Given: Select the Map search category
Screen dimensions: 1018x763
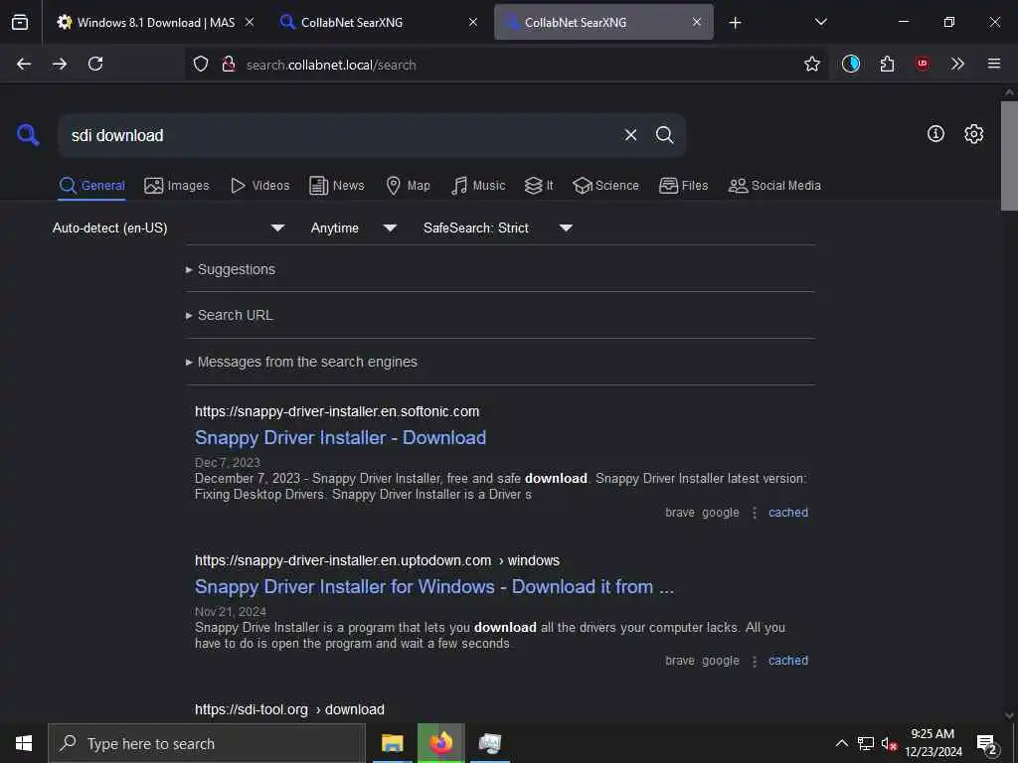Looking at the screenshot, I should pos(409,186).
